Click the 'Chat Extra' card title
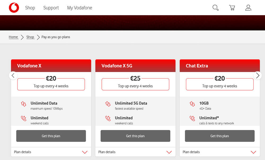 [x=197, y=66]
